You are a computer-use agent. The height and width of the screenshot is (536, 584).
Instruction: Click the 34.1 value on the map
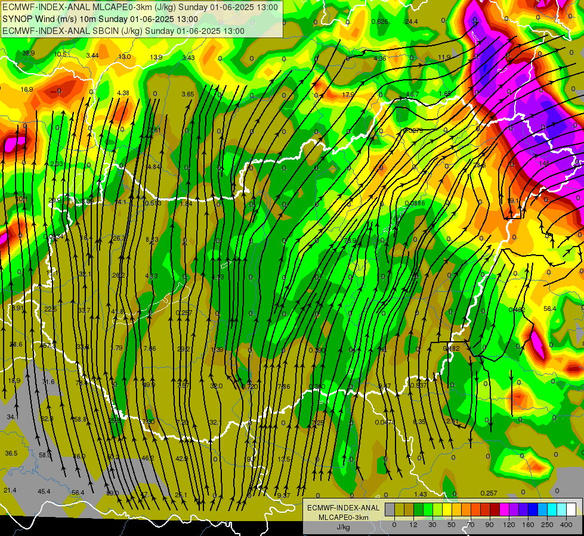pos(13,417)
